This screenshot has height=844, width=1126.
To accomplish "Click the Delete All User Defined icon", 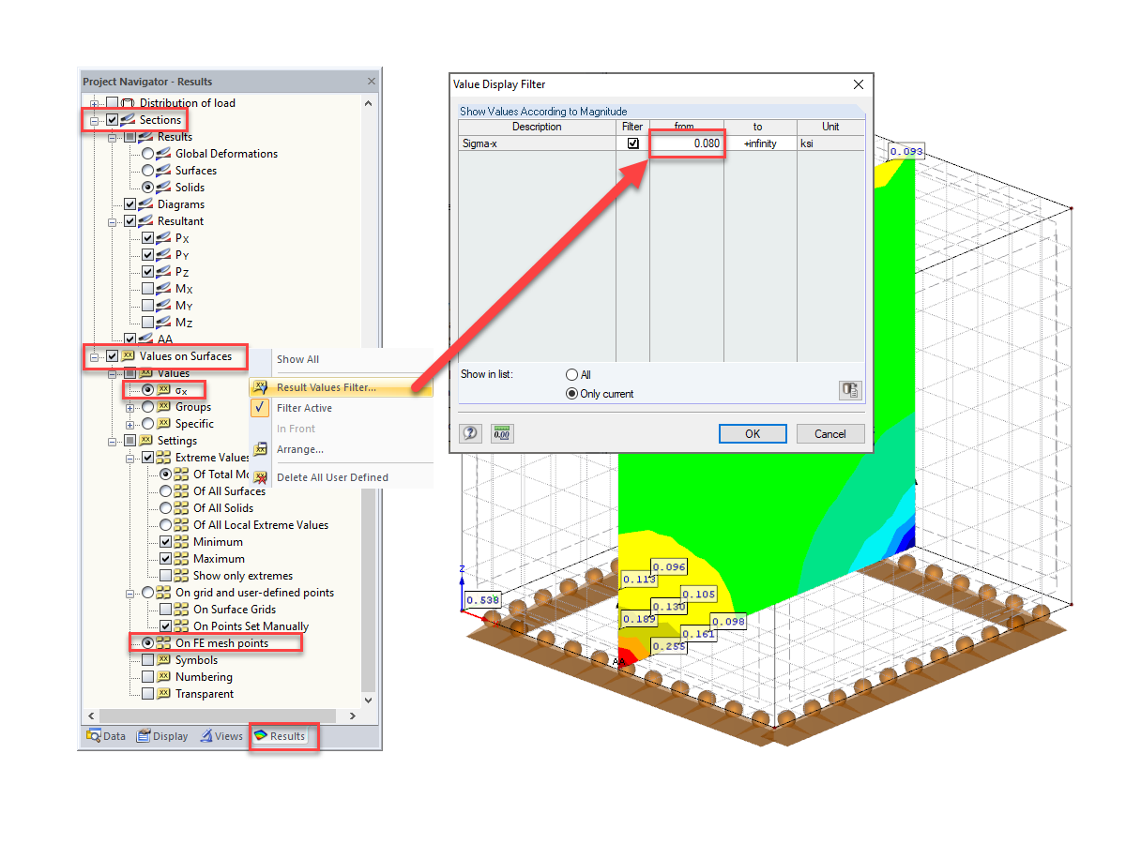I will coord(261,477).
